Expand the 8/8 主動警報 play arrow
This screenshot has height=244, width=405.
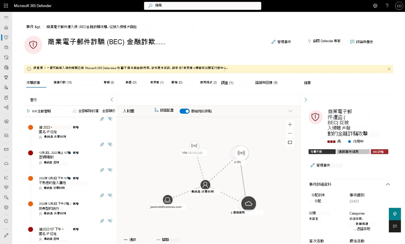pyautogui.click(x=28, y=111)
